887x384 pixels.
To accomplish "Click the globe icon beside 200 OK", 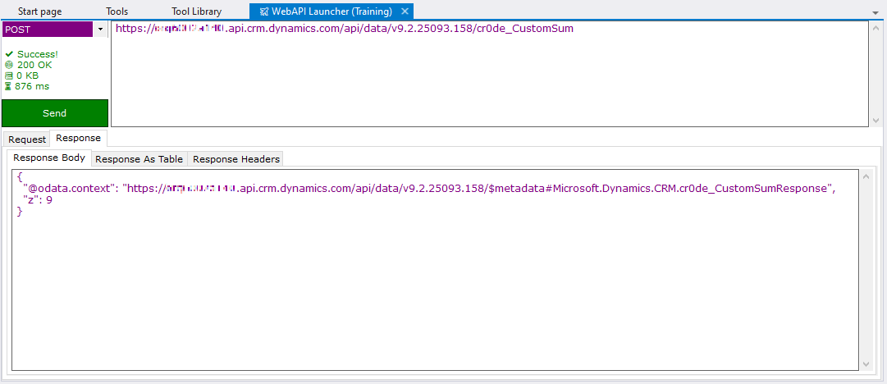I will tap(9, 65).
